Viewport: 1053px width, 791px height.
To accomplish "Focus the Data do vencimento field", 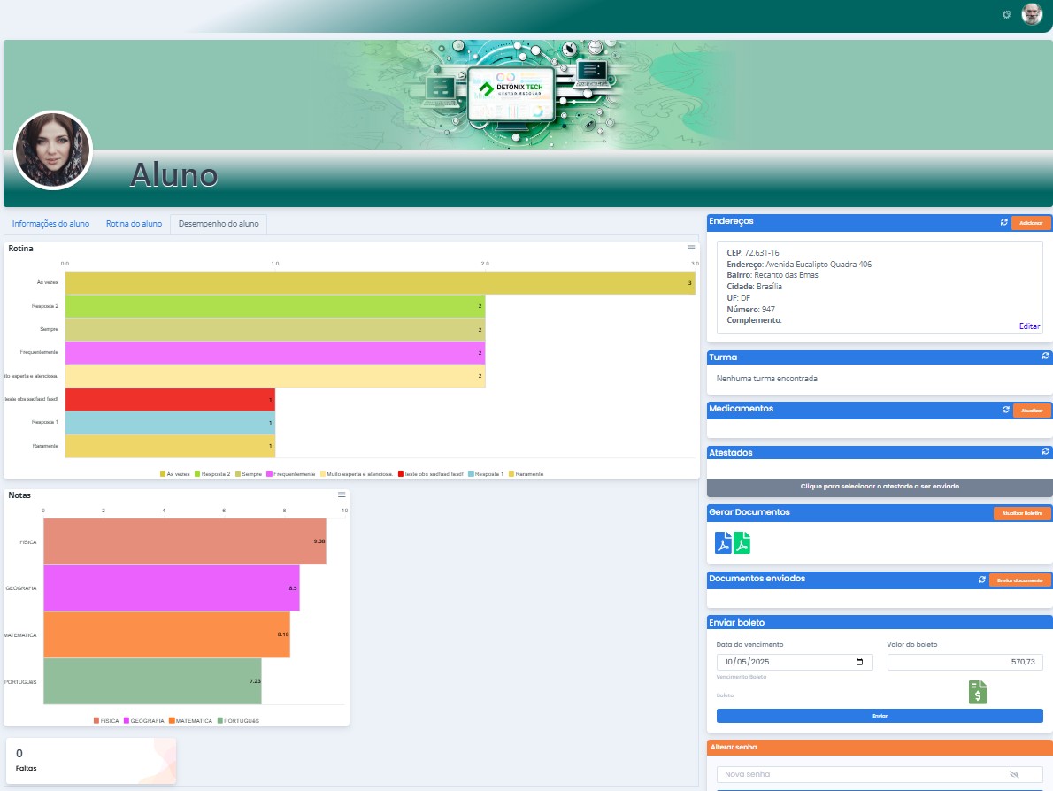I will 795,662.
